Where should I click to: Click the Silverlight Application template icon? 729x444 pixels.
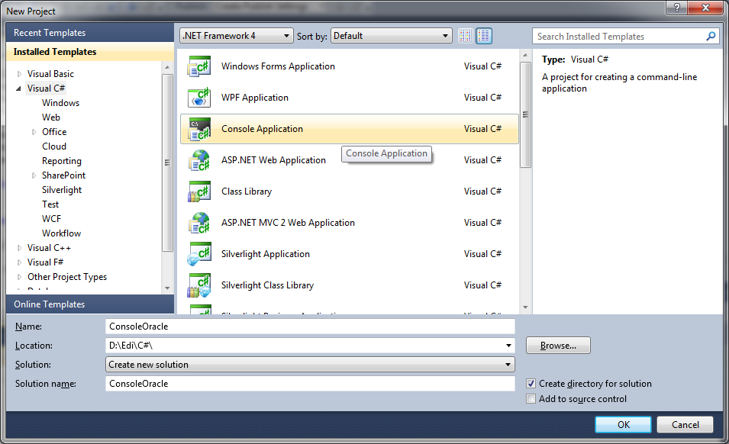pyautogui.click(x=199, y=254)
